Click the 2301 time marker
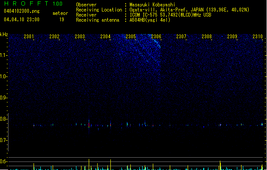This screenshot has width=267, height=170. [x=28, y=37]
